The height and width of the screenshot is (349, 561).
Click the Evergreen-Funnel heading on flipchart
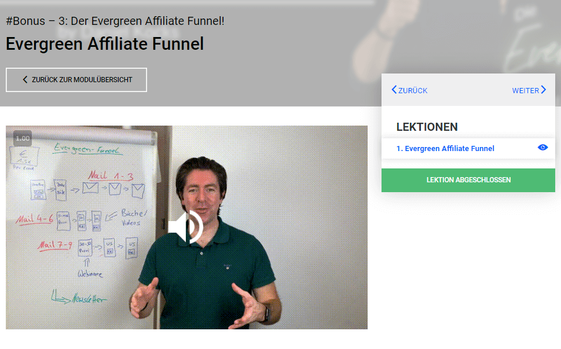87,149
